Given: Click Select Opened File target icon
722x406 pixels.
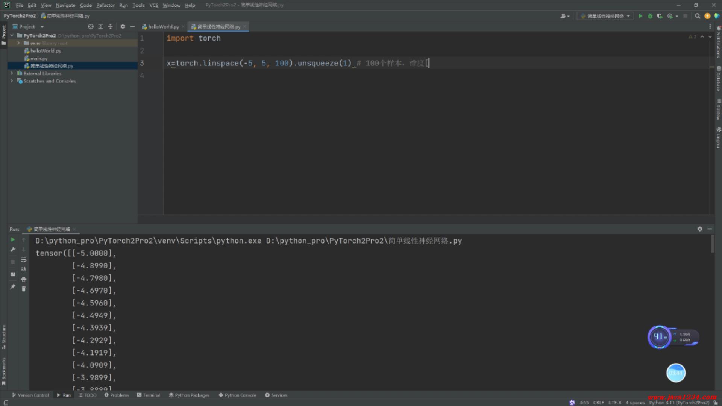Looking at the screenshot, I should pyautogui.click(x=91, y=27).
